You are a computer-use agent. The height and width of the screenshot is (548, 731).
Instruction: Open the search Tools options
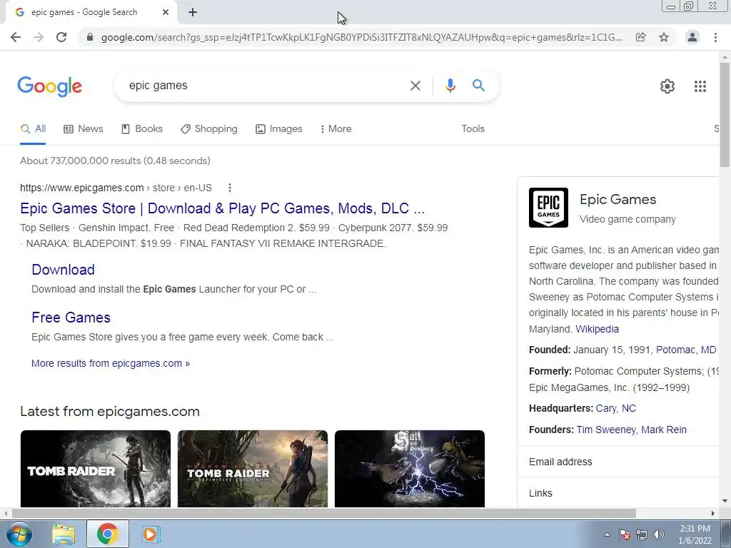pos(473,128)
